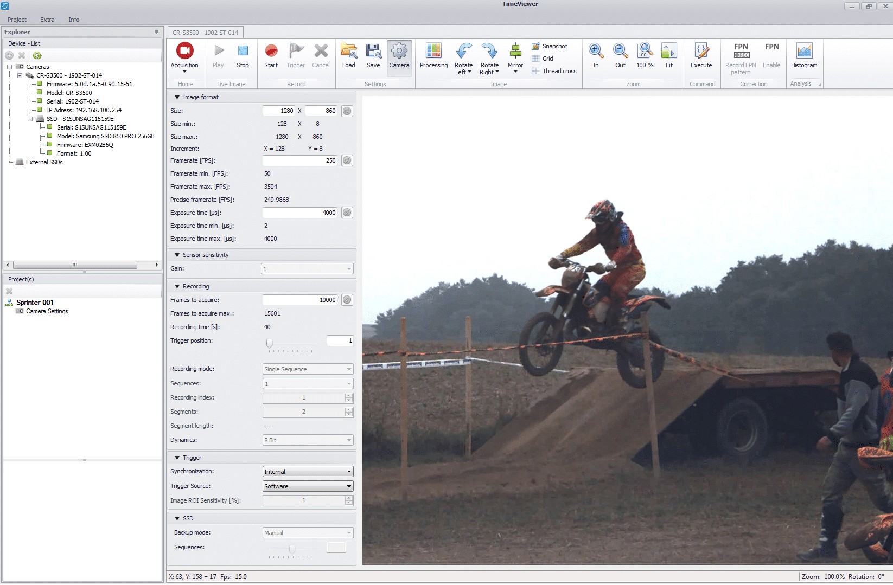Start recording with the red Start icon
The height and width of the screenshot is (585, 893).
click(271, 51)
